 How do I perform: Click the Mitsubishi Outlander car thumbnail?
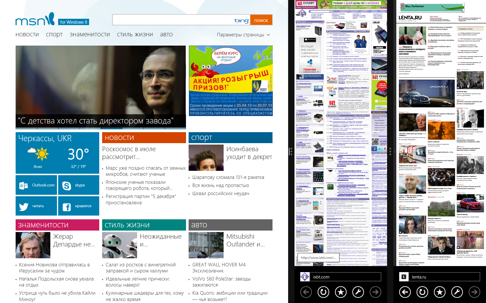click(x=206, y=245)
